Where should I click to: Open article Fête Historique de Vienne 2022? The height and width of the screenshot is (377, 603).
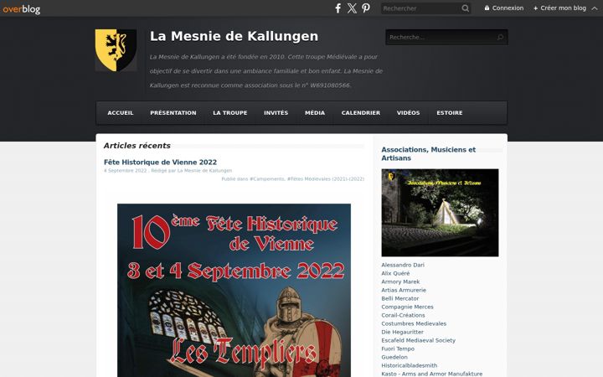pyautogui.click(x=160, y=162)
